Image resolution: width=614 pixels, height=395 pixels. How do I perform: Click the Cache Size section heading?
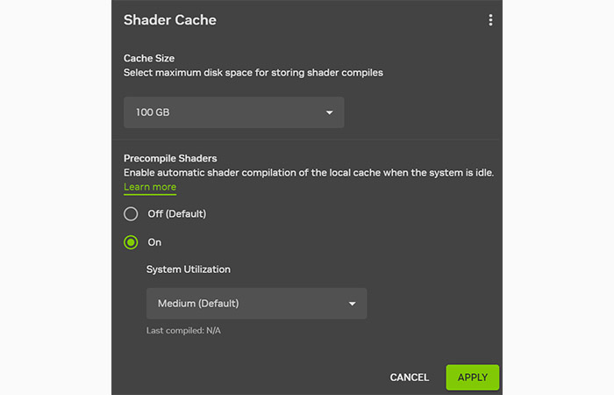tap(149, 58)
